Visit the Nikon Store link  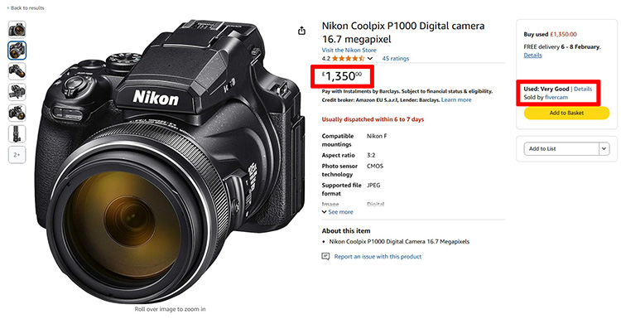click(x=349, y=50)
